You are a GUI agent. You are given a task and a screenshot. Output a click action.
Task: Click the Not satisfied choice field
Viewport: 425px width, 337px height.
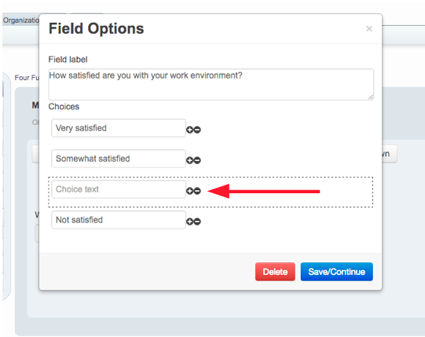(x=119, y=220)
